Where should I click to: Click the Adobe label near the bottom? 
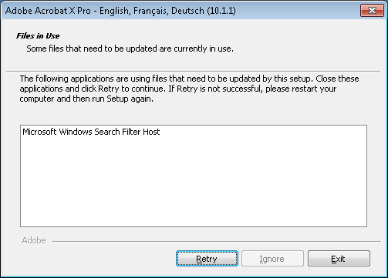[34, 240]
